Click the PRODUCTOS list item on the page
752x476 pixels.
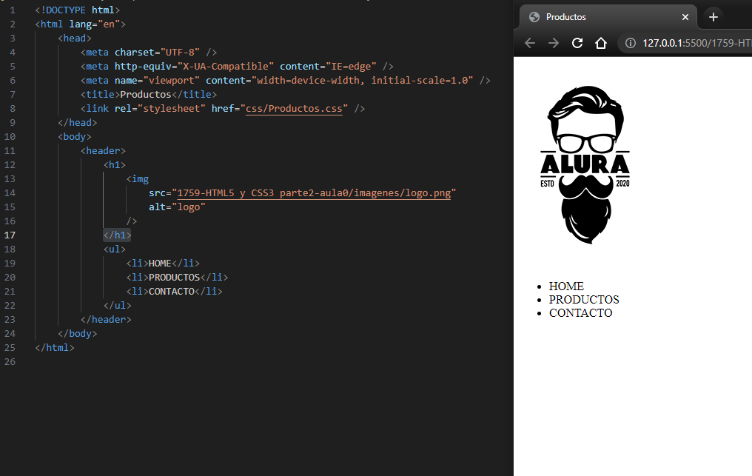pos(584,300)
